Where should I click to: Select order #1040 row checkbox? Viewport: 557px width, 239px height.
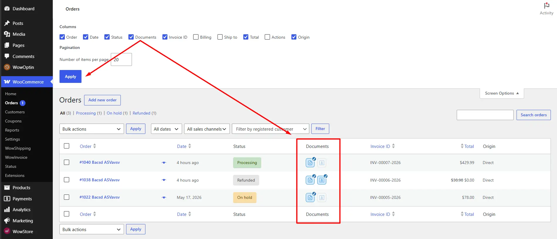coord(67,162)
